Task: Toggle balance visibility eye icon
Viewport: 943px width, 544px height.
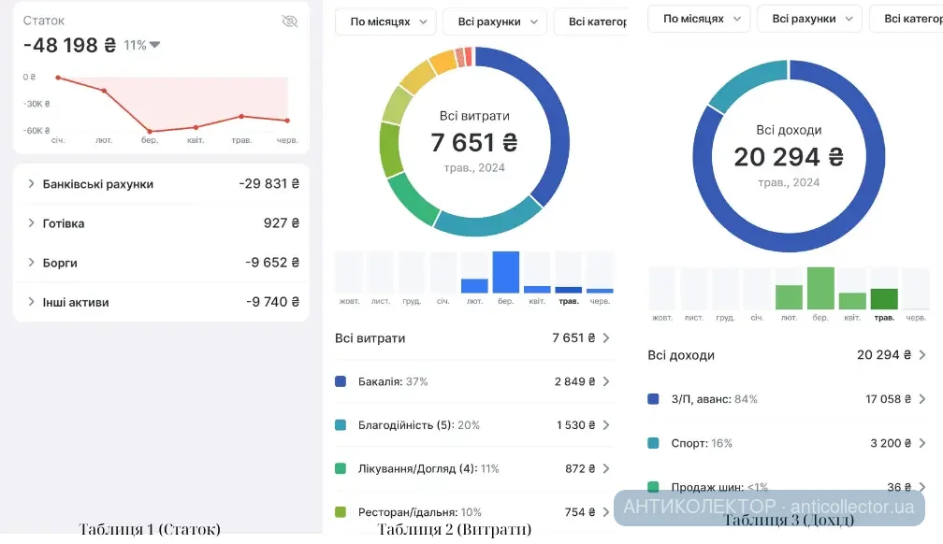Action: tap(289, 21)
